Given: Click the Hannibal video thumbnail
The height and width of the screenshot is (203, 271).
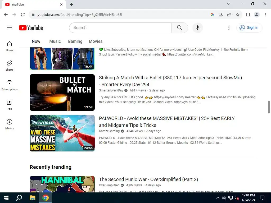Looking at the screenshot, I should (62, 184).
